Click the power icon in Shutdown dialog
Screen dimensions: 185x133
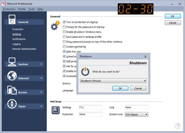85,72
